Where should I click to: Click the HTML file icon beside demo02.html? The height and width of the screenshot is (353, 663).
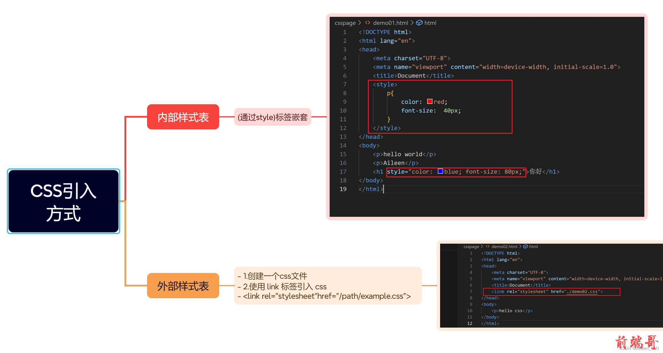pyautogui.click(x=488, y=246)
